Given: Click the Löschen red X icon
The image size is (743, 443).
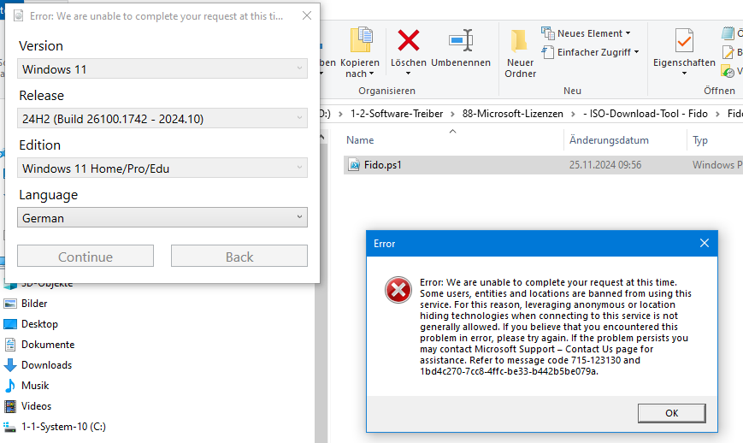Looking at the screenshot, I should point(409,40).
